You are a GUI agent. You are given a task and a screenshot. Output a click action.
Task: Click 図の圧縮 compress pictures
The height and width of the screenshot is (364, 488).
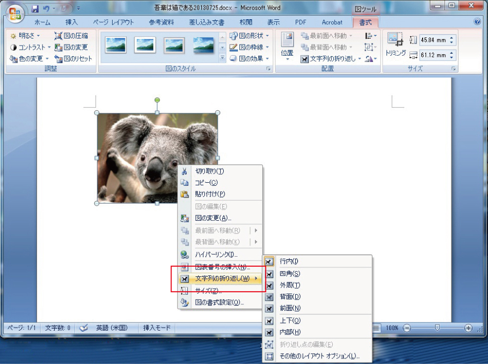71,36
